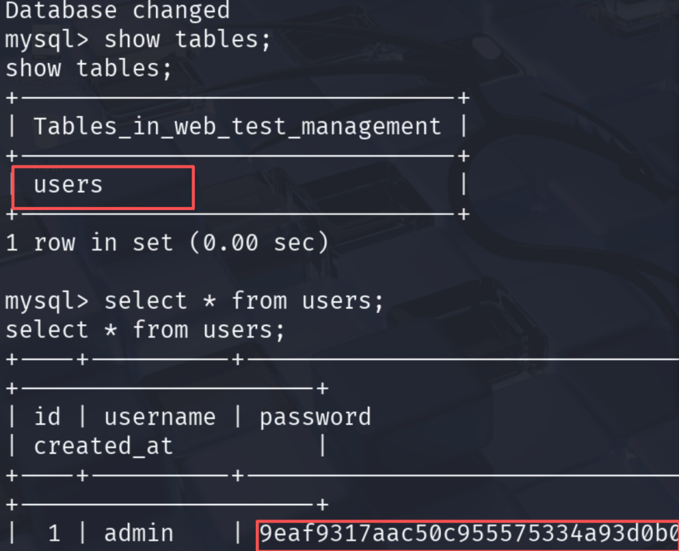Select the Tables_in_web_test_management header text
679x551 pixels.
[237, 126]
